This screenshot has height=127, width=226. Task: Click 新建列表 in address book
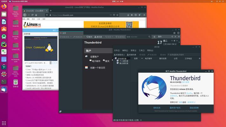coord(131,55)
